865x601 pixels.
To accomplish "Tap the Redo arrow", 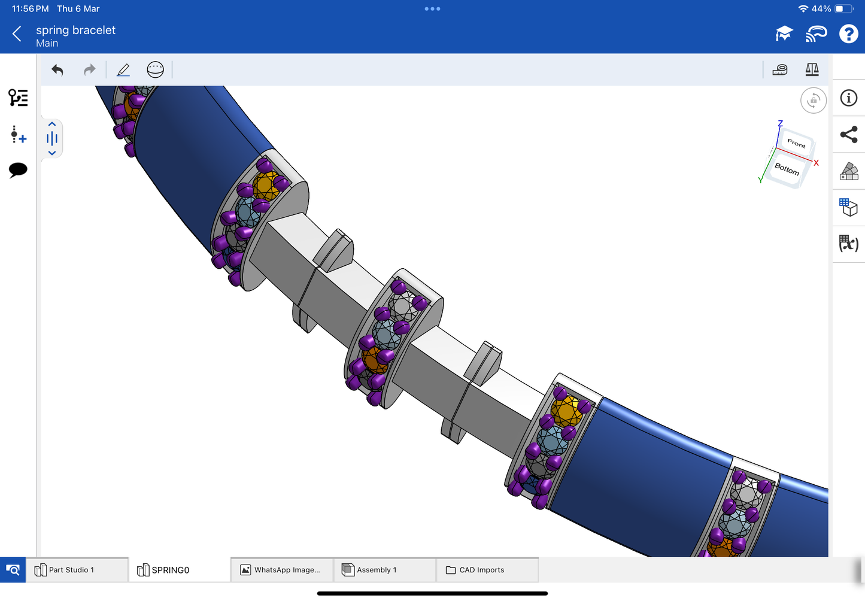I will [x=89, y=70].
